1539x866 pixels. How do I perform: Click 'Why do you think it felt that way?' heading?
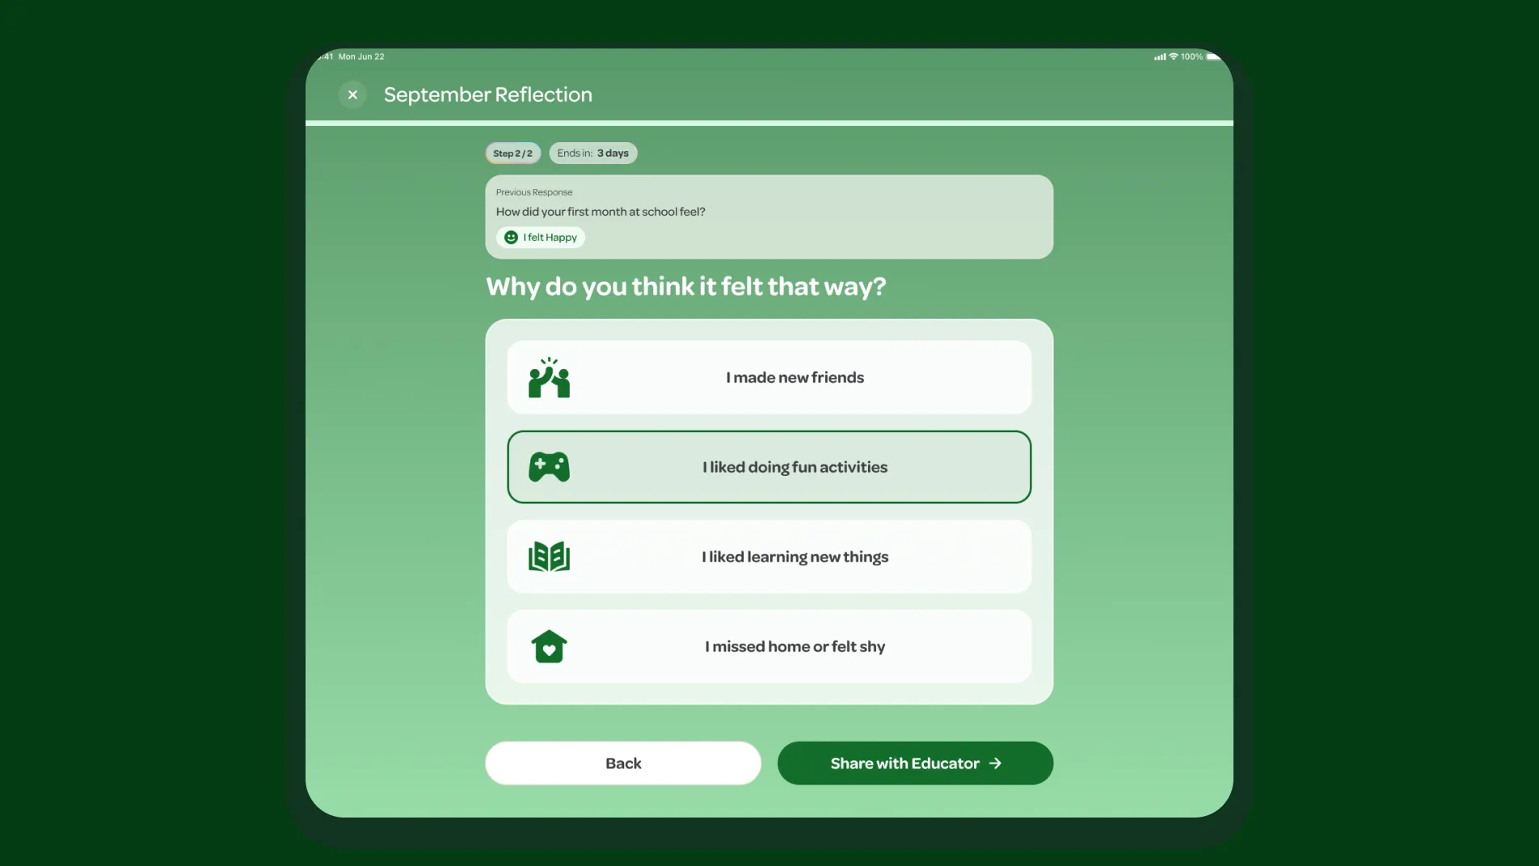click(x=685, y=287)
